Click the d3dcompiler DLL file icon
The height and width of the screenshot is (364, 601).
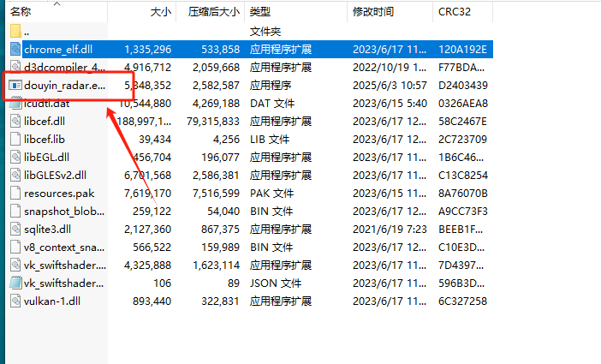point(15,67)
